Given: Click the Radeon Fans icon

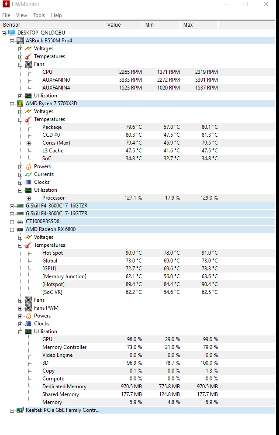Looking at the screenshot, I should [28, 300].
